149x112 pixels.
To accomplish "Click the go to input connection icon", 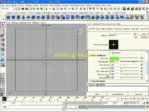I will tap(135, 34).
